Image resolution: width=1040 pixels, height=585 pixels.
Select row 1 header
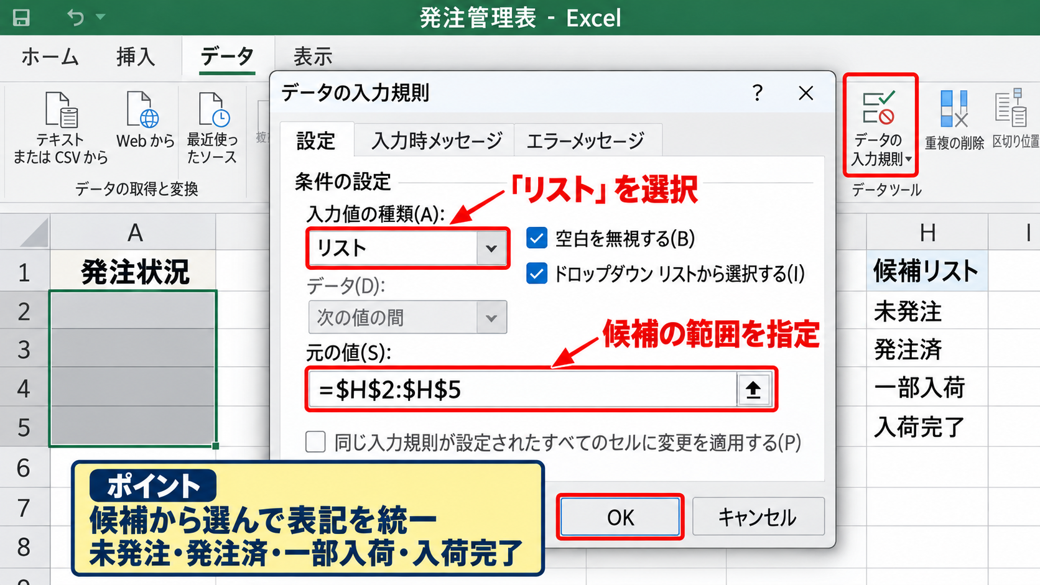(x=24, y=272)
